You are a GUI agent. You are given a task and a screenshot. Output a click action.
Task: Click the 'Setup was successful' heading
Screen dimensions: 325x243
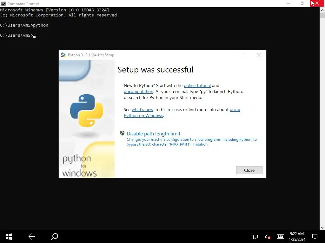[x=155, y=70]
